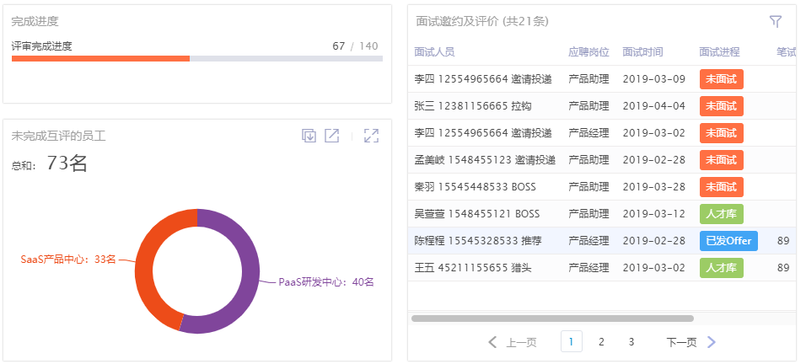Select row 陈程程 15545328533 推荐
806x364 pixels.
(601, 241)
